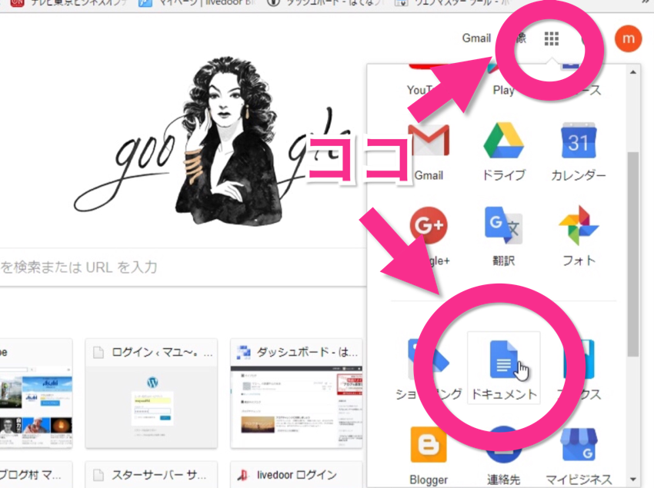The width and height of the screenshot is (654, 488).
Task: Click the orange account avatar 'm'
Action: coord(628,38)
